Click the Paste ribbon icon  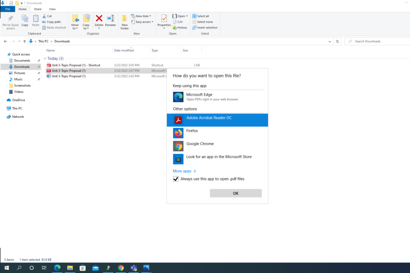pyautogui.click(x=36, y=21)
